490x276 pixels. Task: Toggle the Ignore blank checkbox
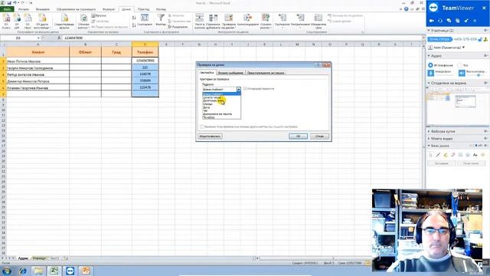tap(245, 89)
